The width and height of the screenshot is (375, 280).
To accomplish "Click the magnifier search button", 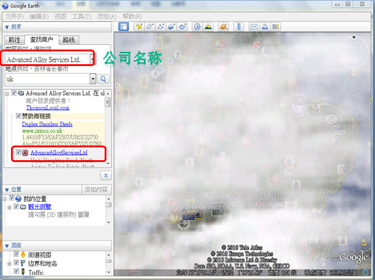I will point(103,79).
